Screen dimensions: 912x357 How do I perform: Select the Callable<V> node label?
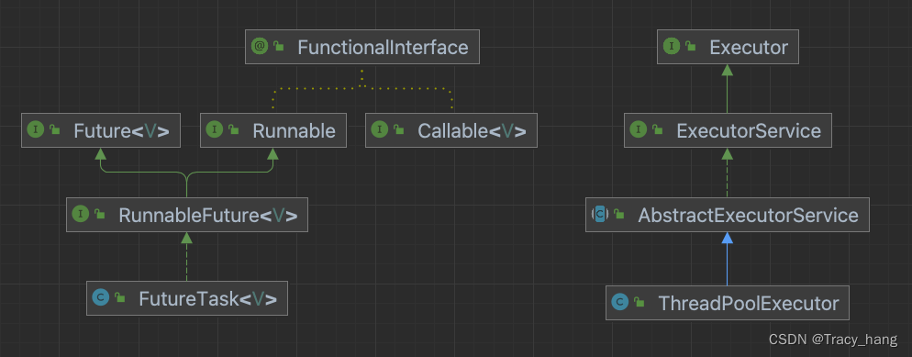(472, 131)
